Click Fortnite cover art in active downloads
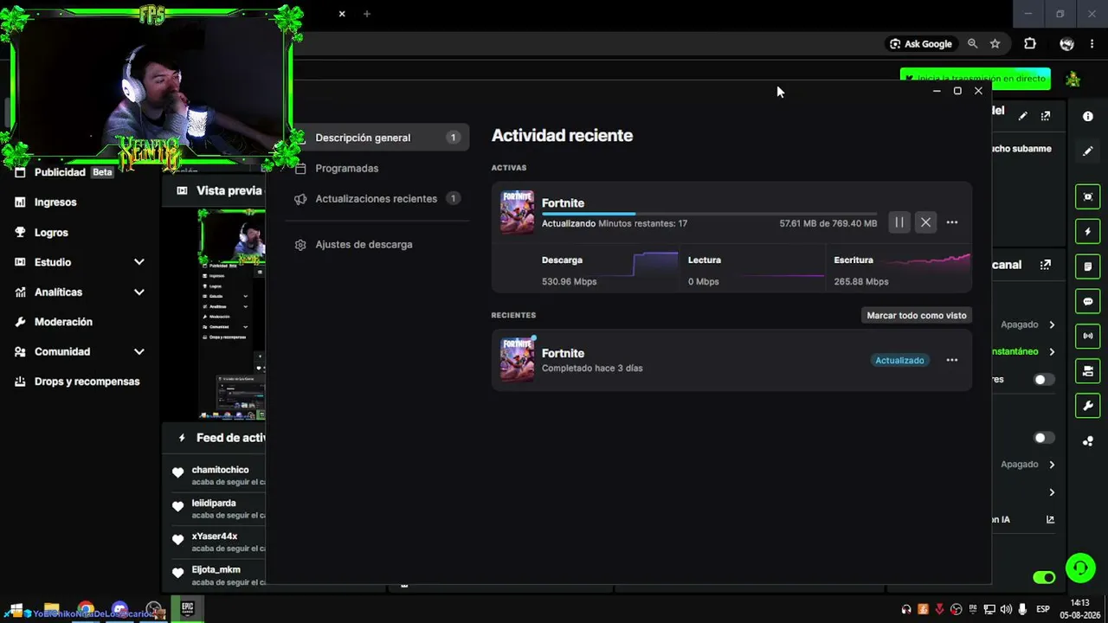This screenshot has width=1108, height=623. pyautogui.click(x=517, y=212)
